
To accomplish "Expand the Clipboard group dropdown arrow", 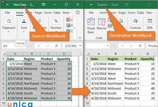I will point(8,32).
